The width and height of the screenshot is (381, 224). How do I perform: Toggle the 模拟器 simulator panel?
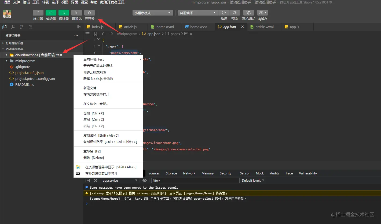point(38,13)
